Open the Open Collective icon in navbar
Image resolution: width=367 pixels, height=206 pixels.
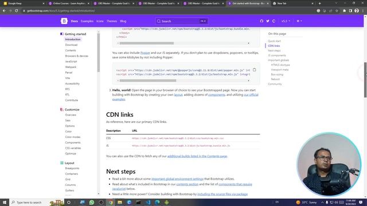pyautogui.click(x=274, y=21)
